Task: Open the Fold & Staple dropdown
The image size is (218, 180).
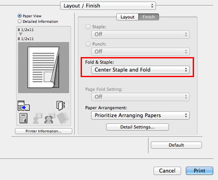Action: coord(140,70)
